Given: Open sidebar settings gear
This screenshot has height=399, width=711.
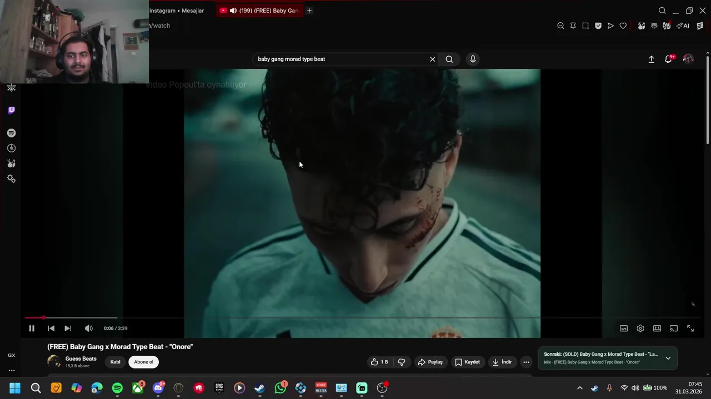Looking at the screenshot, I should coord(11,178).
